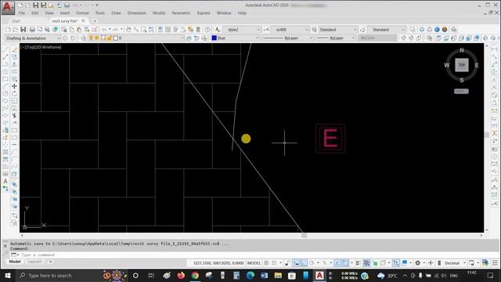The image size is (501, 282).
Task: Open Google Chrome from the taskbar
Action: [x=195, y=275]
